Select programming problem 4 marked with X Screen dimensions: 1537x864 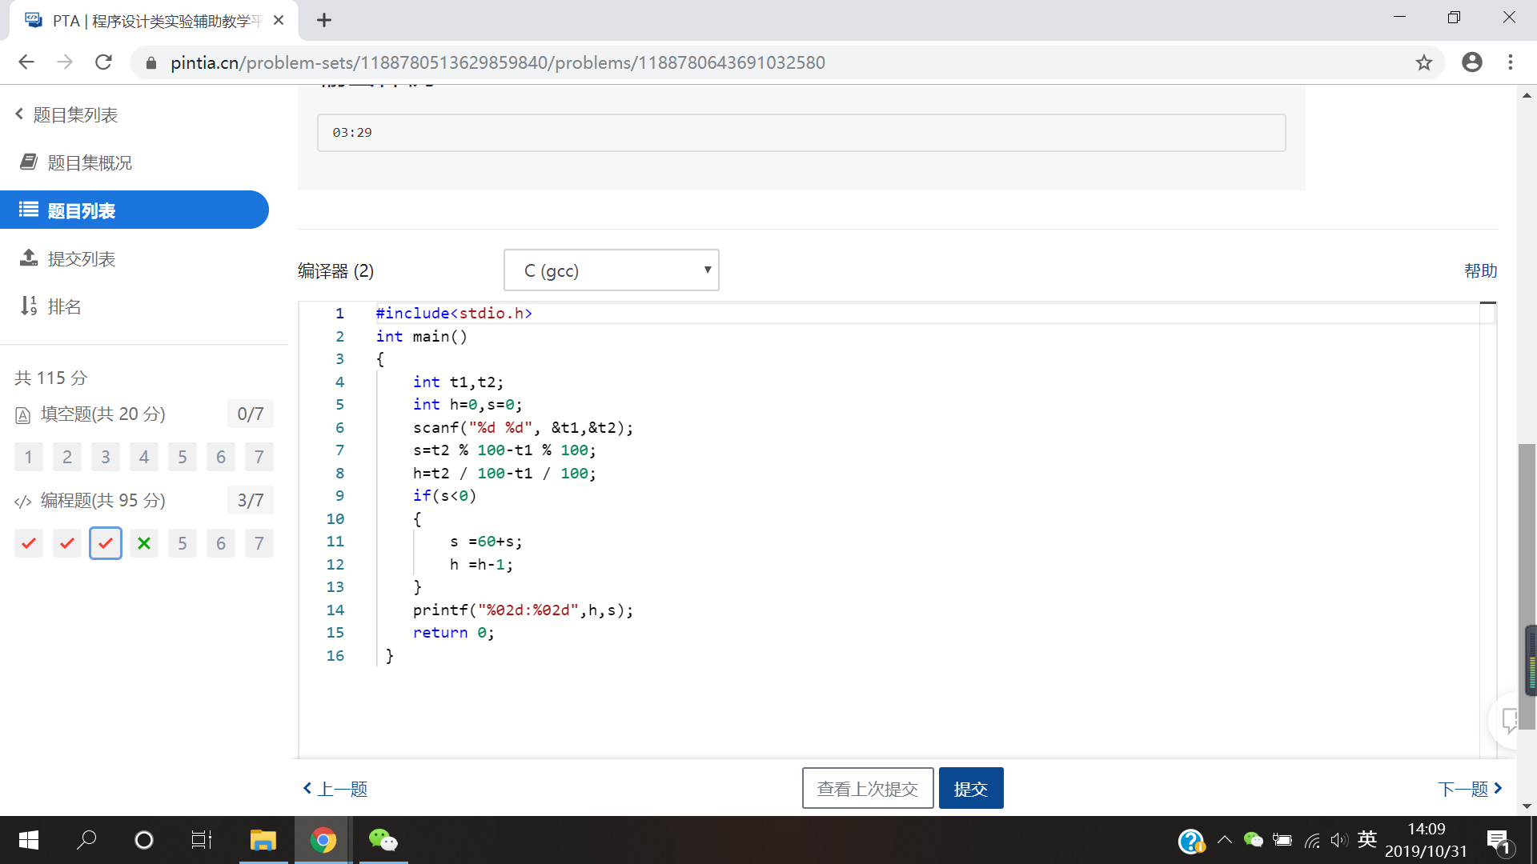tap(144, 543)
